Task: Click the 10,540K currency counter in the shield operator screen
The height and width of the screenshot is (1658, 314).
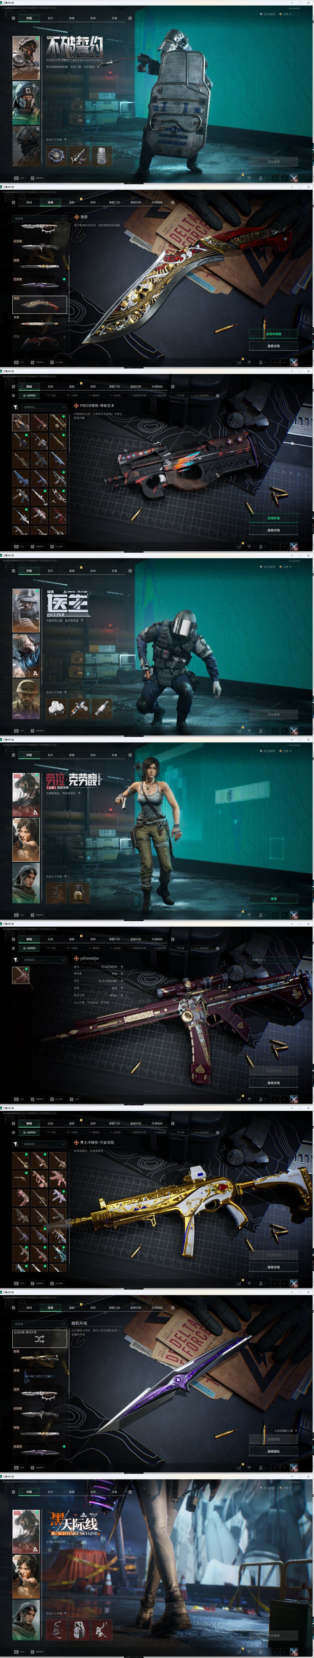Action: [268, 14]
